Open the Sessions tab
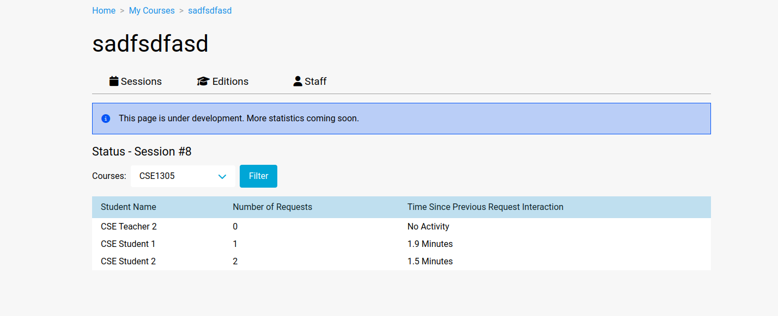This screenshot has width=778, height=316. [136, 82]
